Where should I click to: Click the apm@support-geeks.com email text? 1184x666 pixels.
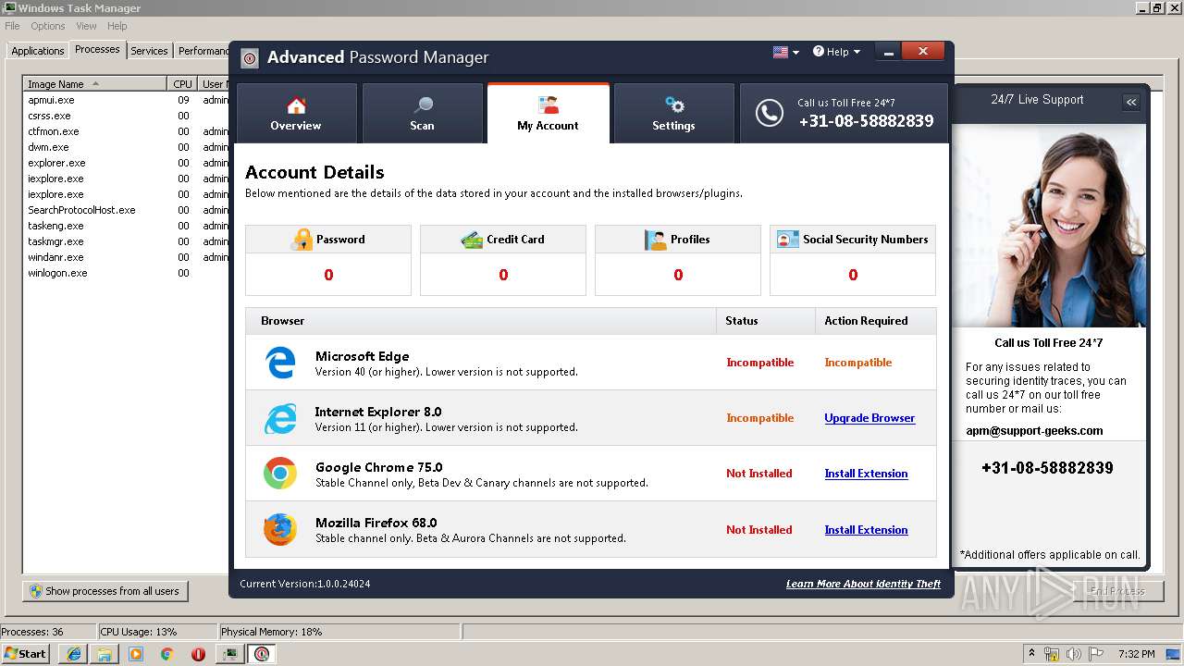[x=1034, y=430]
